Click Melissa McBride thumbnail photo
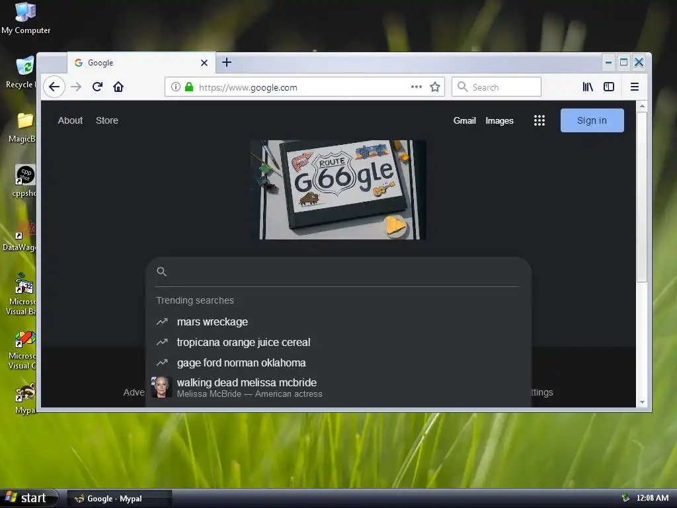Image resolution: width=677 pixels, height=508 pixels. [x=161, y=387]
